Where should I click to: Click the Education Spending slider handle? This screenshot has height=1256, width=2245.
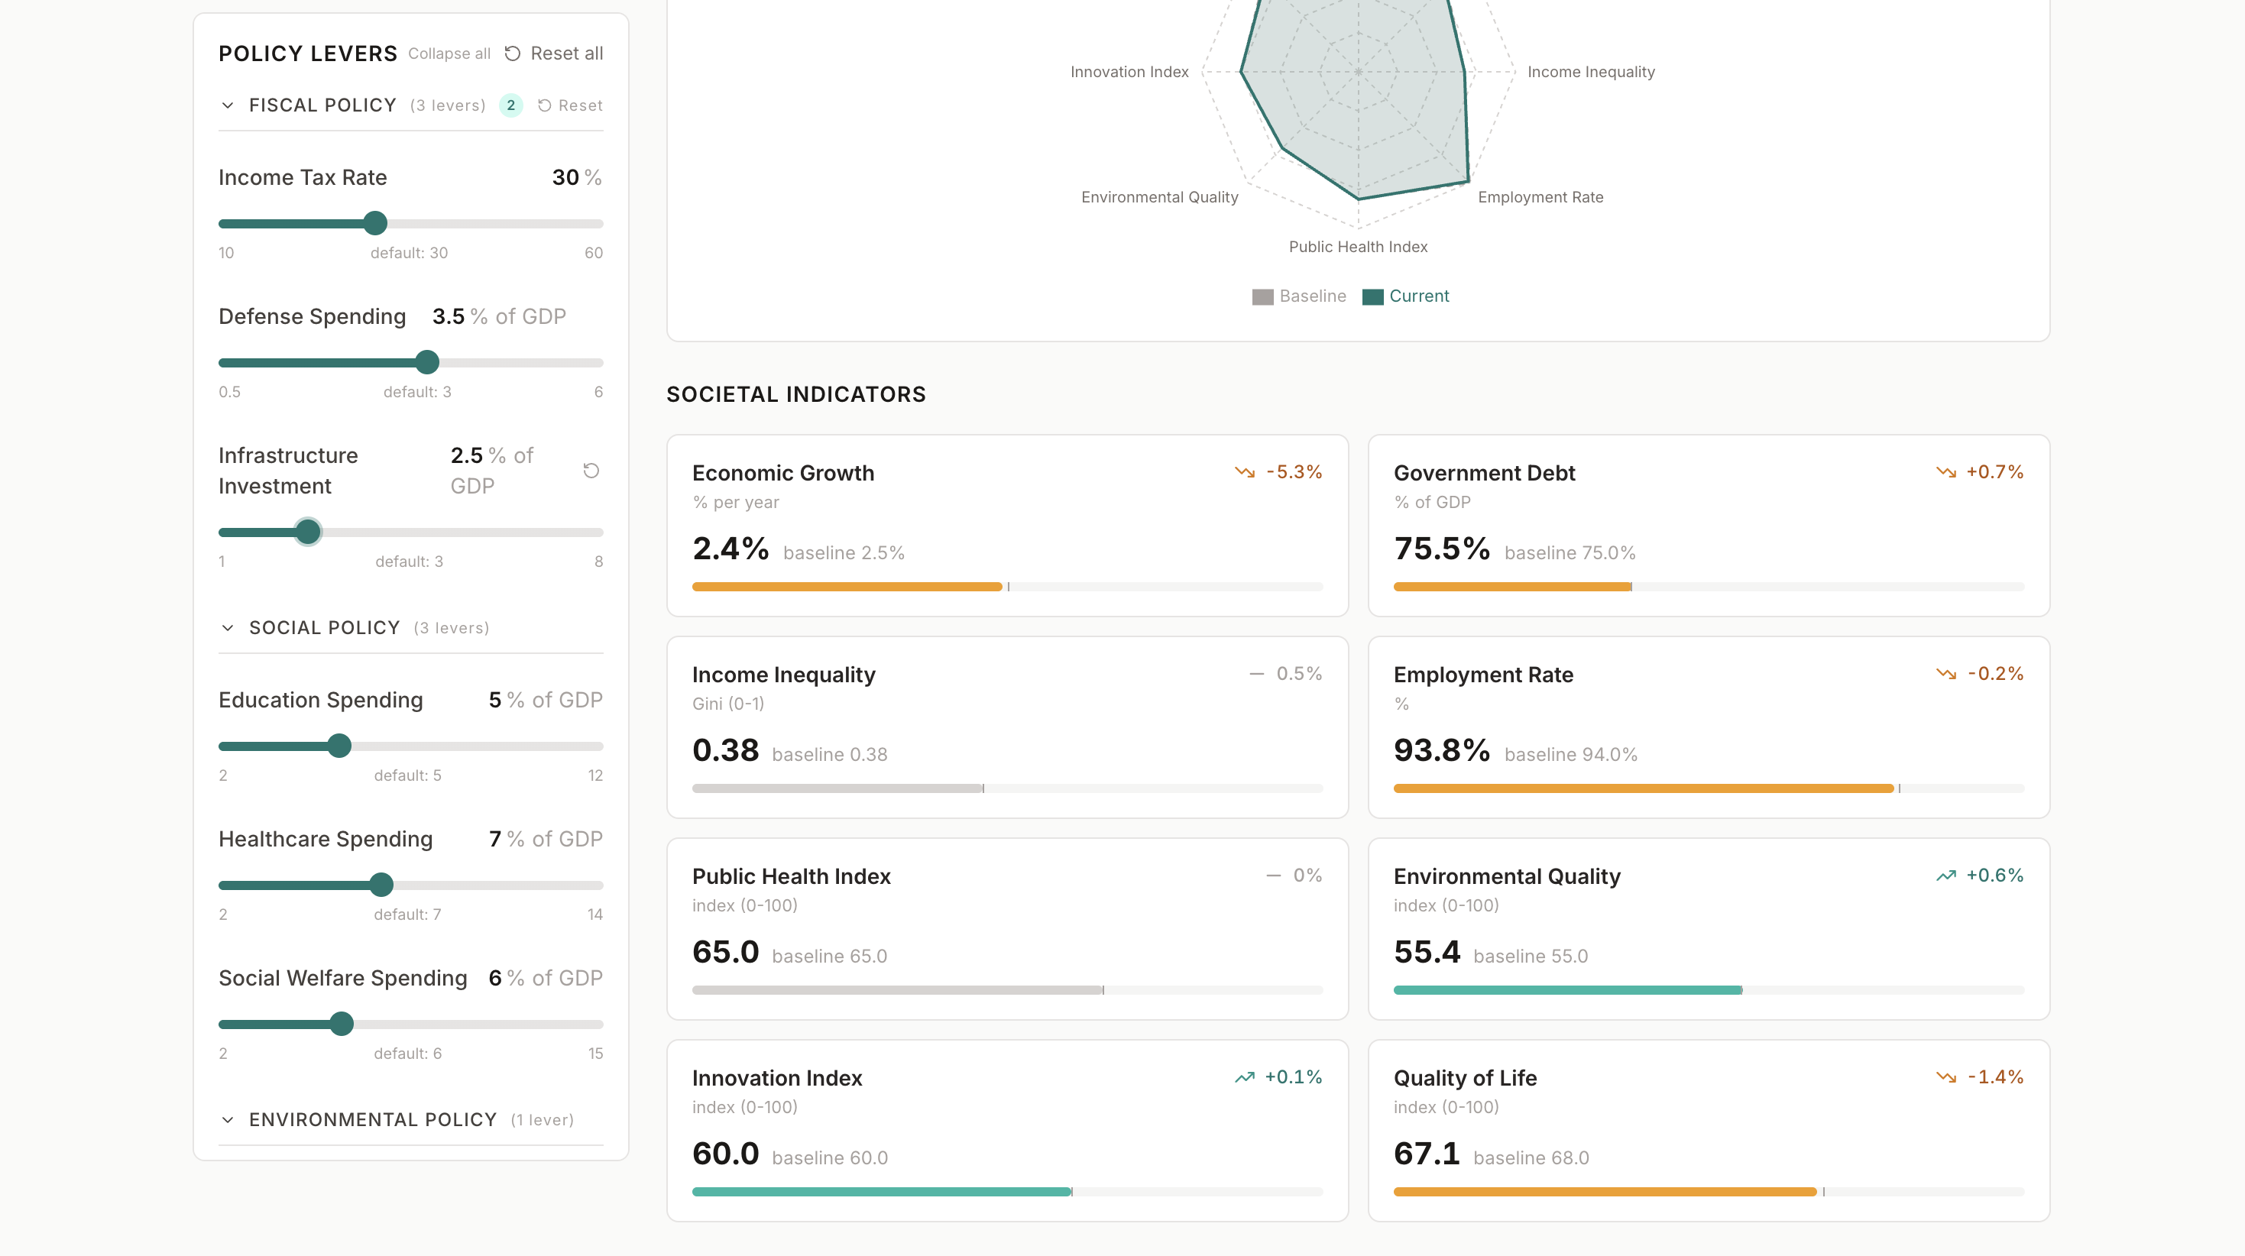339,746
